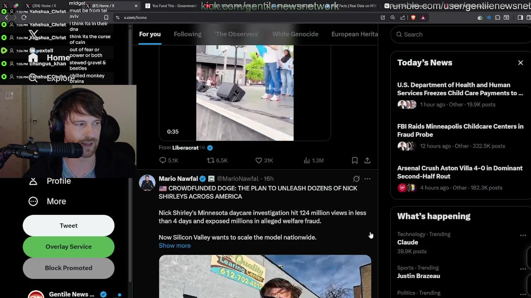Viewport: 531px width, 298px height.
Task: Expand post with Show more
Action: (175, 245)
